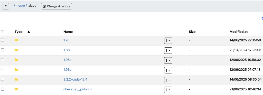Sort by Size column header
The width and height of the screenshot is (263, 95).
click(x=192, y=31)
